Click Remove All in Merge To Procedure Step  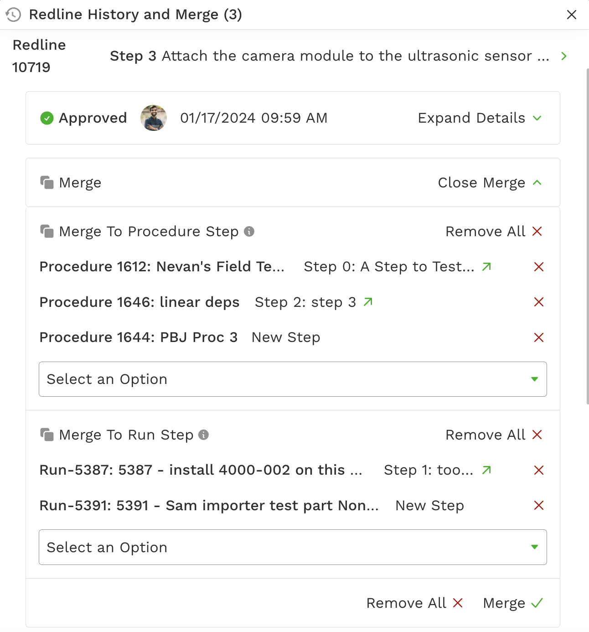point(494,231)
